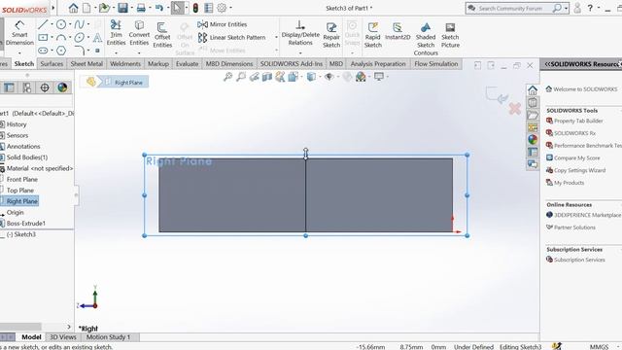Open the Appearances tab in task pane

click(x=533, y=139)
